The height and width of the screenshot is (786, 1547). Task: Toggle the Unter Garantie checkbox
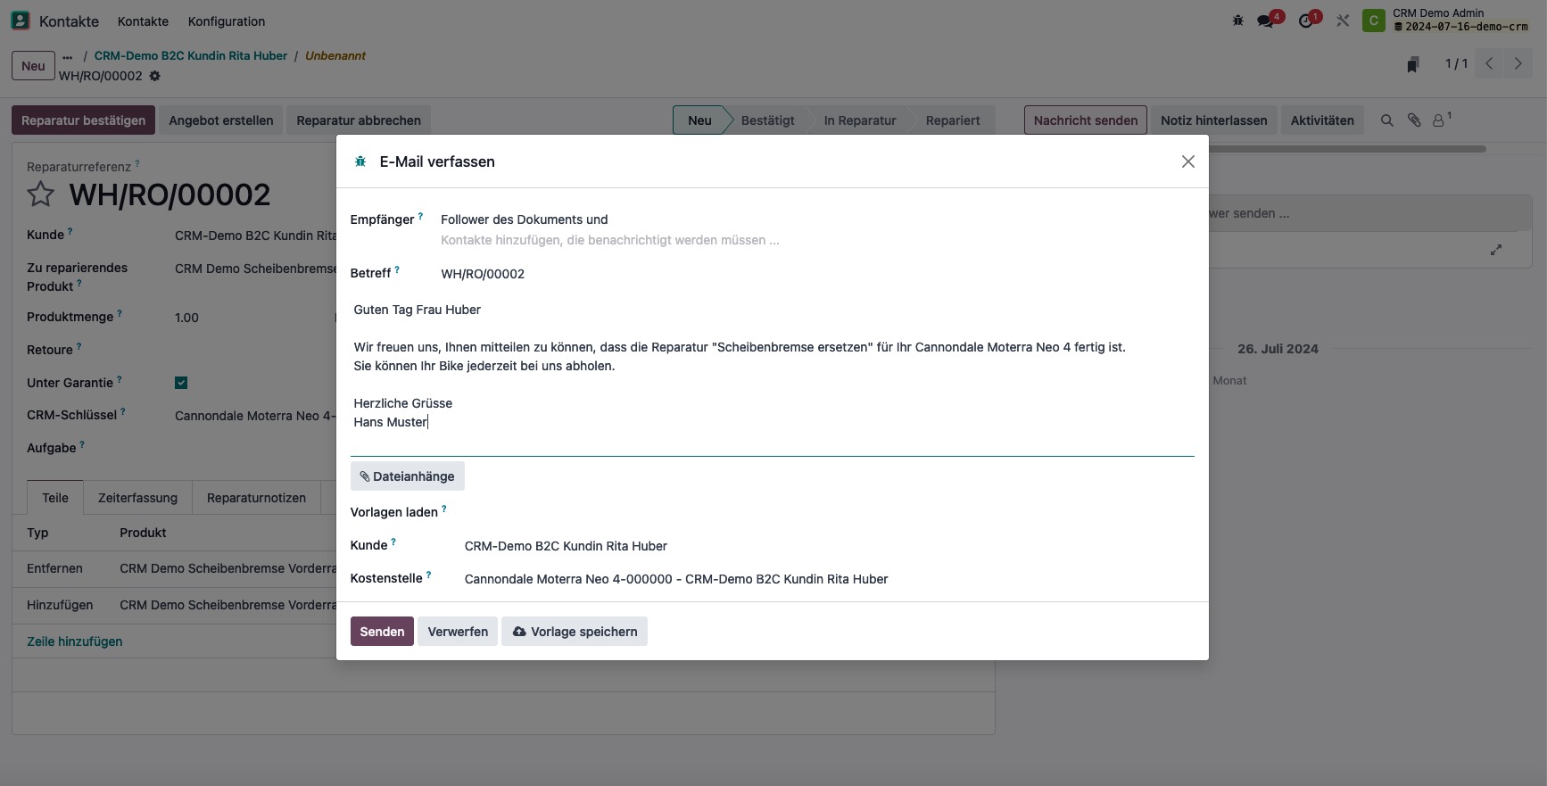coord(181,383)
